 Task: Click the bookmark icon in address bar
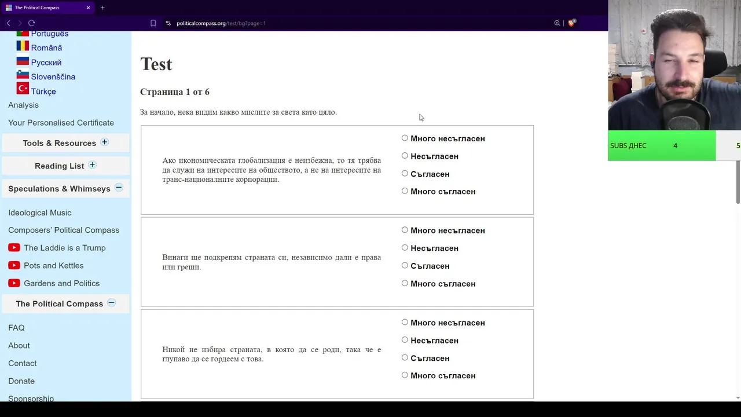tap(153, 23)
